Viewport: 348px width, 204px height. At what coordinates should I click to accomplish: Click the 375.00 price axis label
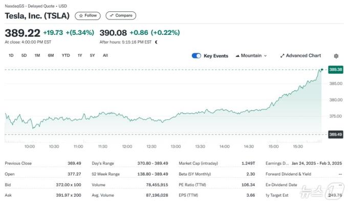(336, 116)
